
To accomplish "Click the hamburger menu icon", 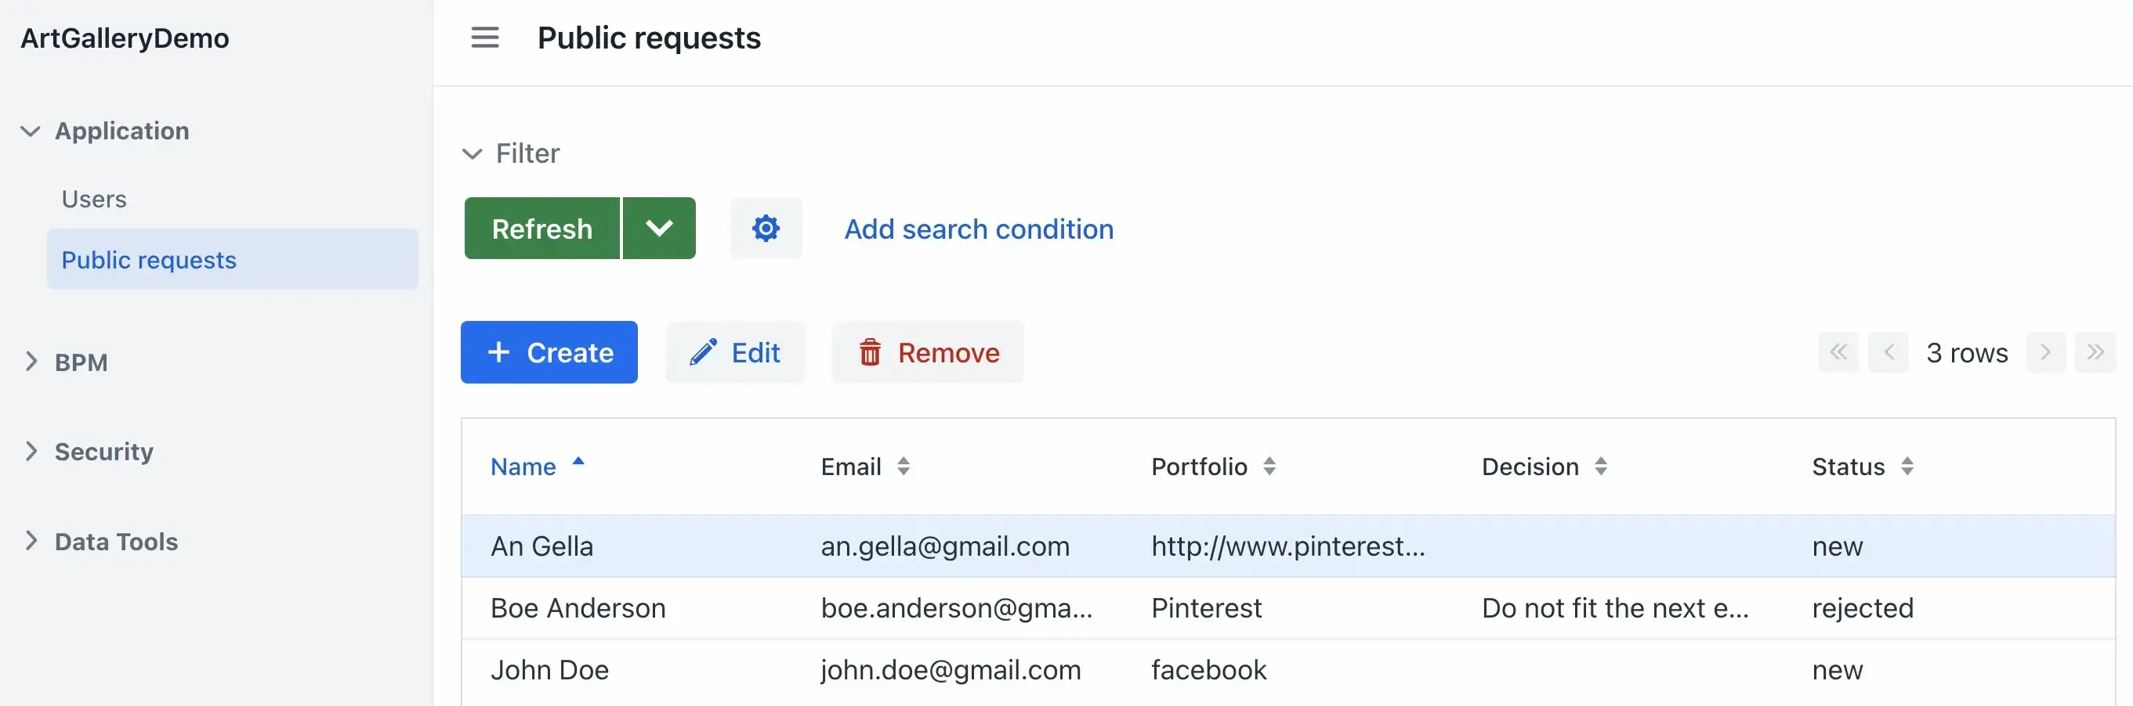I will tap(484, 38).
